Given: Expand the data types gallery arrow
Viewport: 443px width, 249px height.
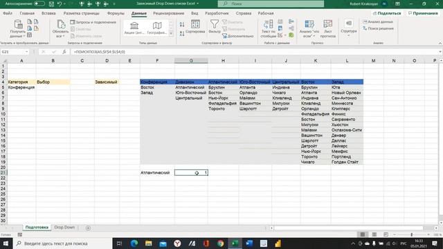Looking at the screenshot, I should click(x=171, y=33).
